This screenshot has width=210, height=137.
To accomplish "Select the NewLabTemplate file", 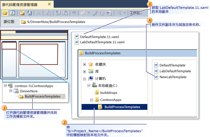I will point(170,77).
